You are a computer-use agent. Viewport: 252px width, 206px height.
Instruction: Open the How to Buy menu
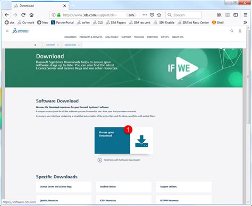click(112, 37)
